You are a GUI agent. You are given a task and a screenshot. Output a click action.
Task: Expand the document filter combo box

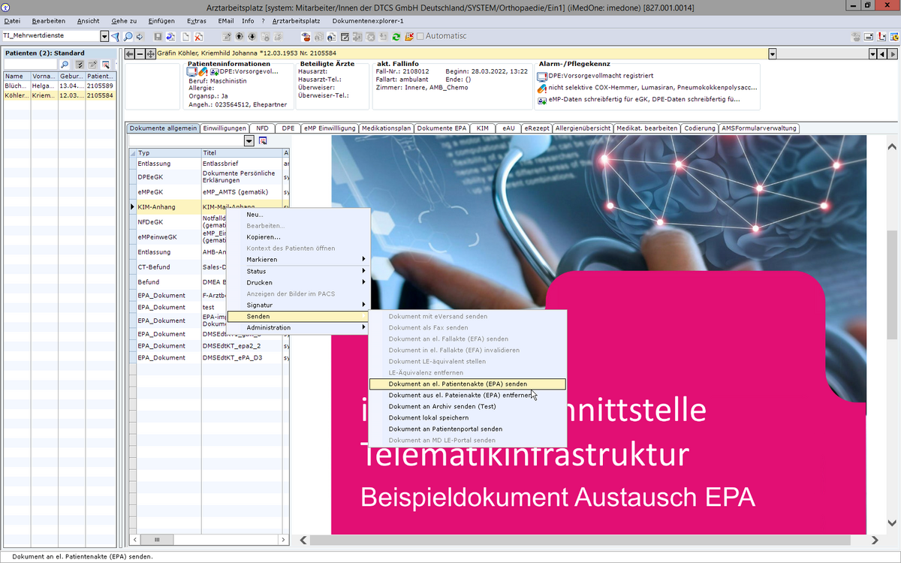coord(249,141)
